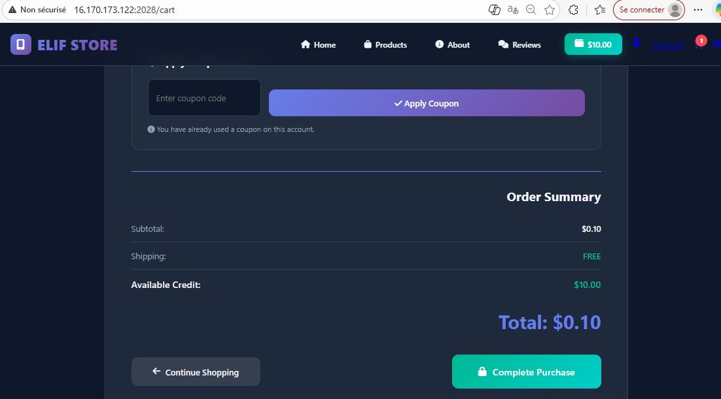Click the Available Credit label
Screen dimensions: 721x399
coord(166,285)
